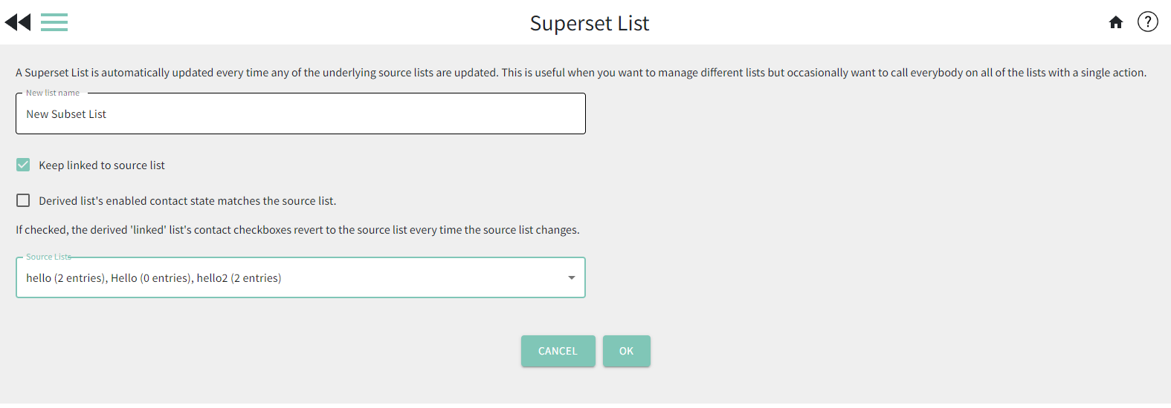Return to home via the house icon
Viewport: 1171px width, 408px height.
pyautogui.click(x=1115, y=22)
